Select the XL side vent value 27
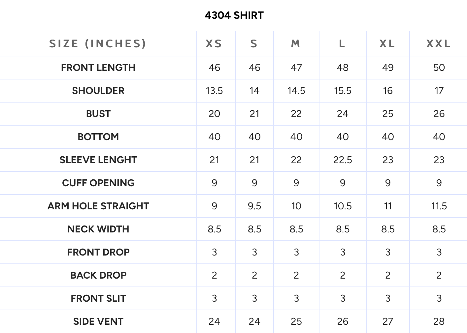The width and height of the screenshot is (467, 333). (x=388, y=321)
